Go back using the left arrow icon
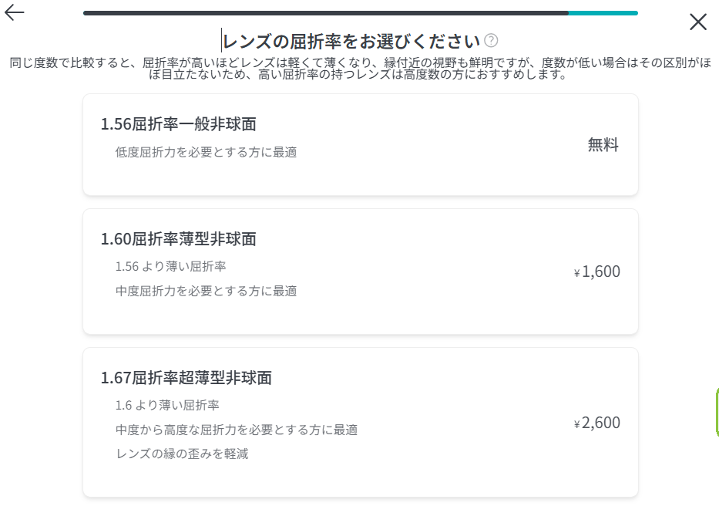Image resolution: width=719 pixels, height=506 pixels. click(x=14, y=12)
